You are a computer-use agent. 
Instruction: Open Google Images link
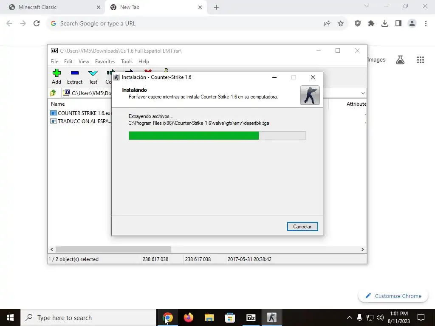pos(376,59)
